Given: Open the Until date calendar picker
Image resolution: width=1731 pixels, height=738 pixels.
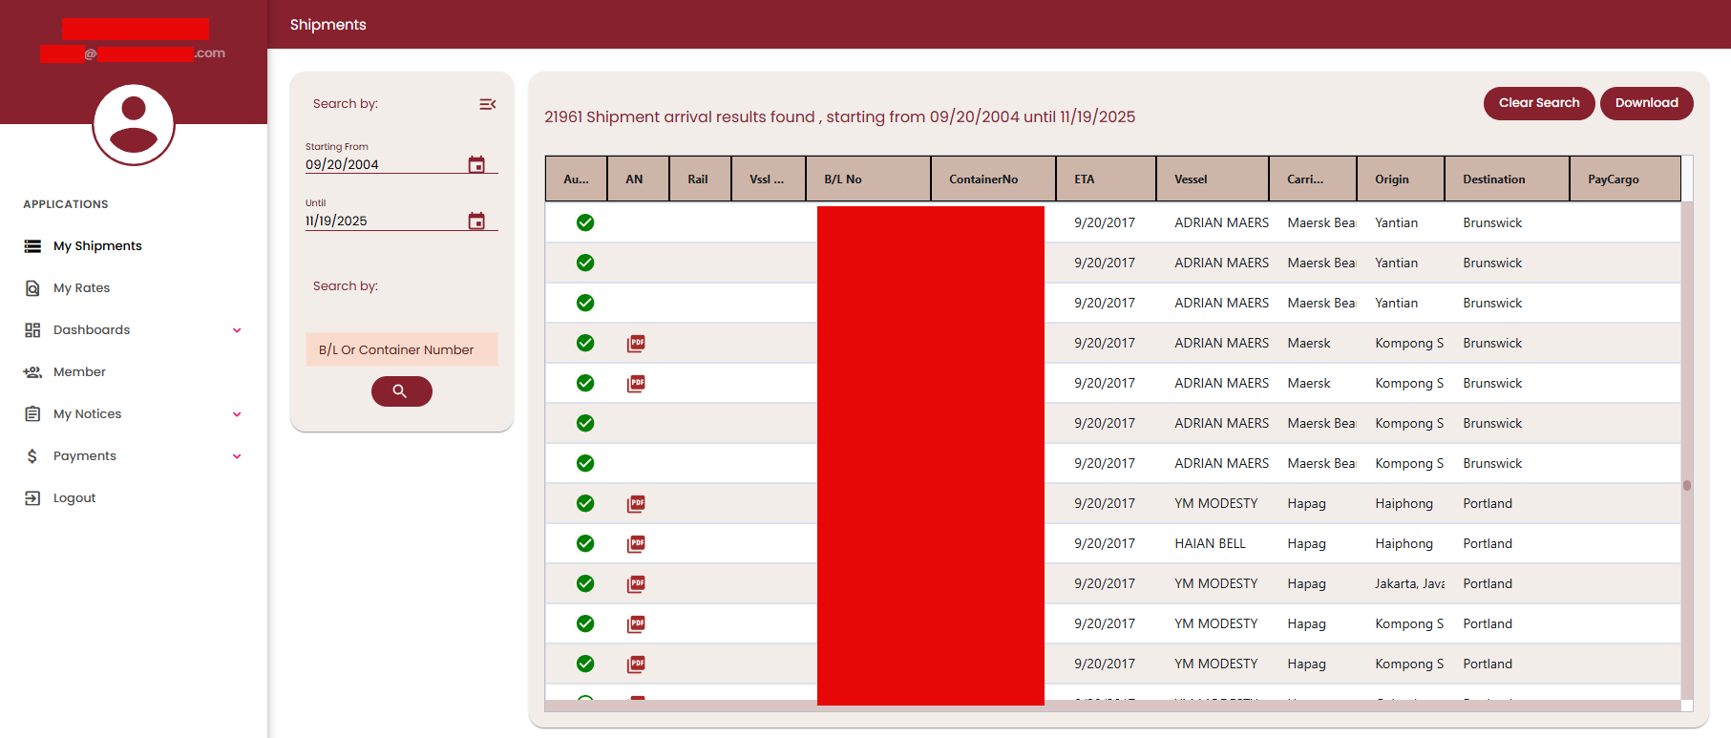Looking at the screenshot, I should [x=476, y=221].
